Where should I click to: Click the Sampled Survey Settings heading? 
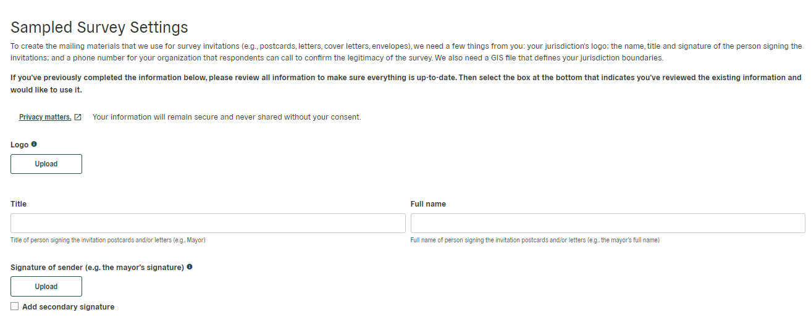point(99,28)
